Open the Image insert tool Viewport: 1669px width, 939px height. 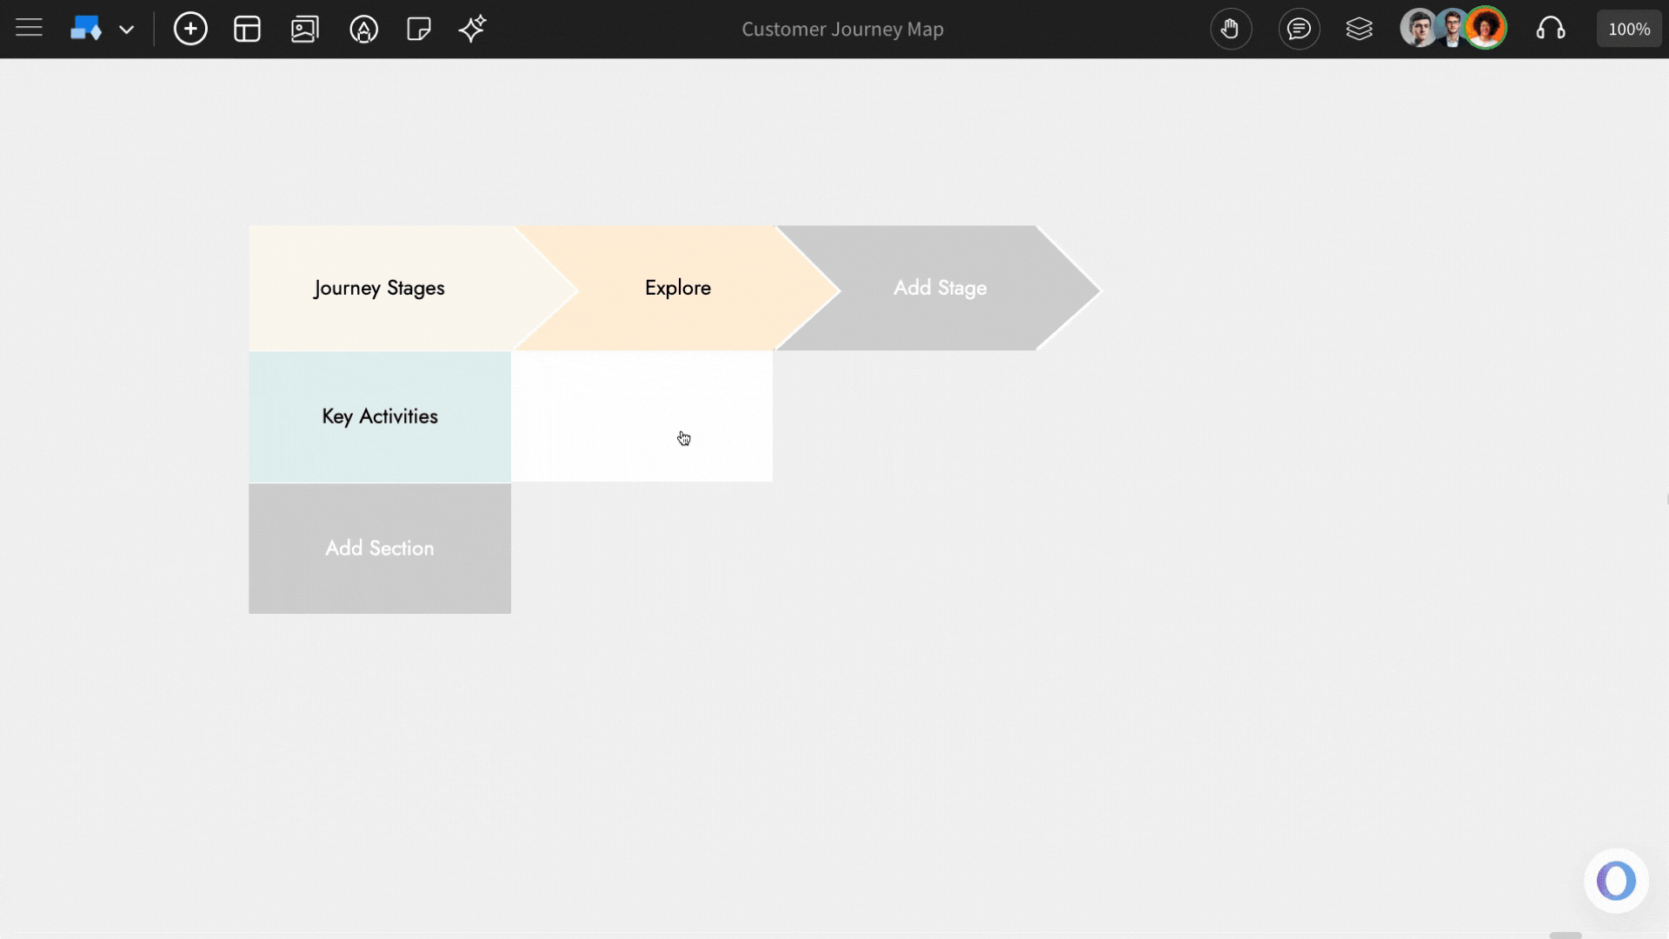click(304, 29)
